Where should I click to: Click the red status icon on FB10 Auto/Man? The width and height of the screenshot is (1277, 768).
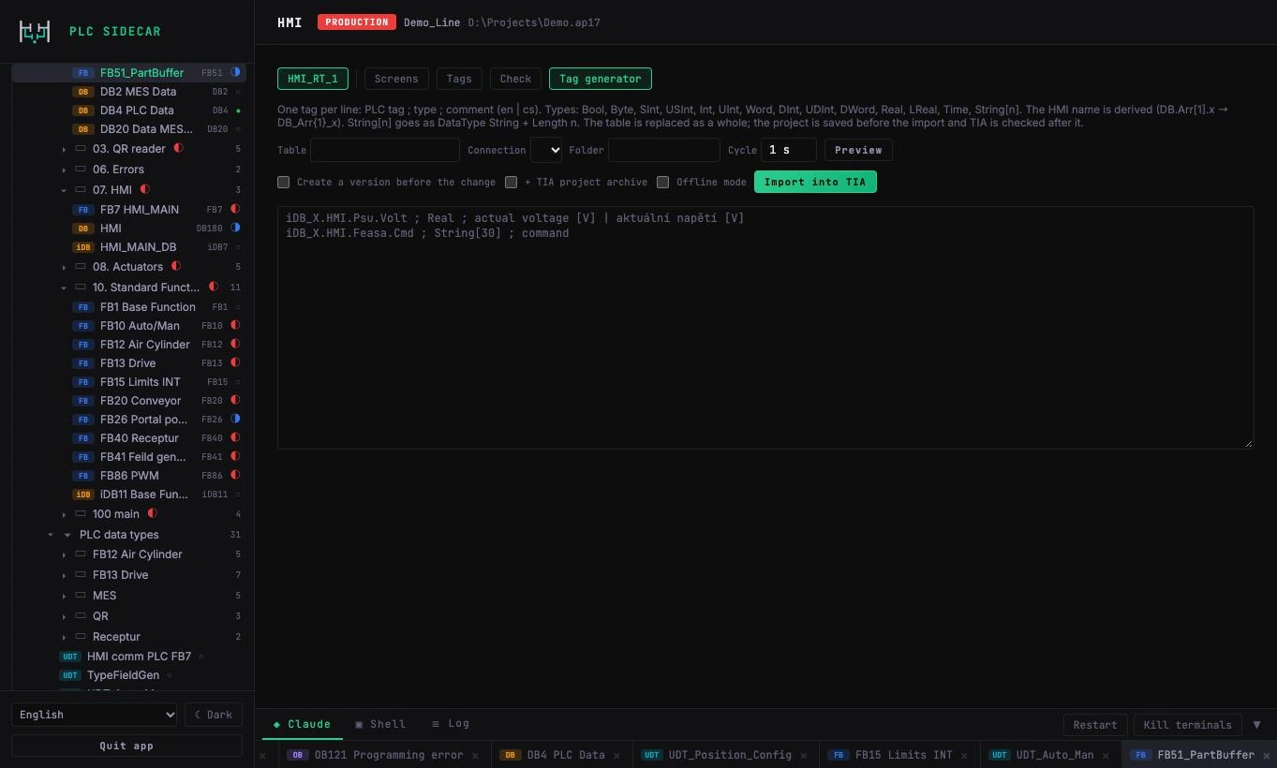(x=235, y=325)
